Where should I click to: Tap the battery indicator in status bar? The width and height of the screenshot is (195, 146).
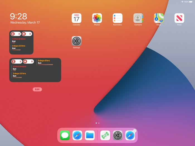tap(191, 2)
